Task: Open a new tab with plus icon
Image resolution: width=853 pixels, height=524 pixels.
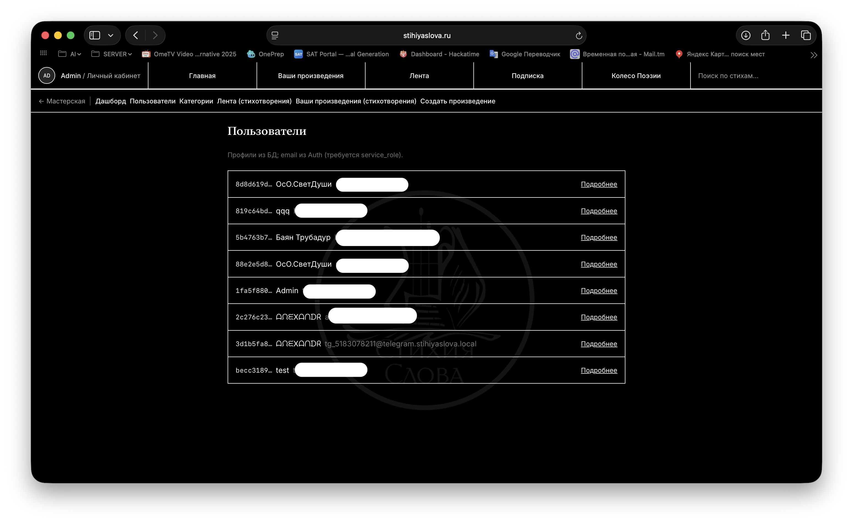Action: click(785, 35)
